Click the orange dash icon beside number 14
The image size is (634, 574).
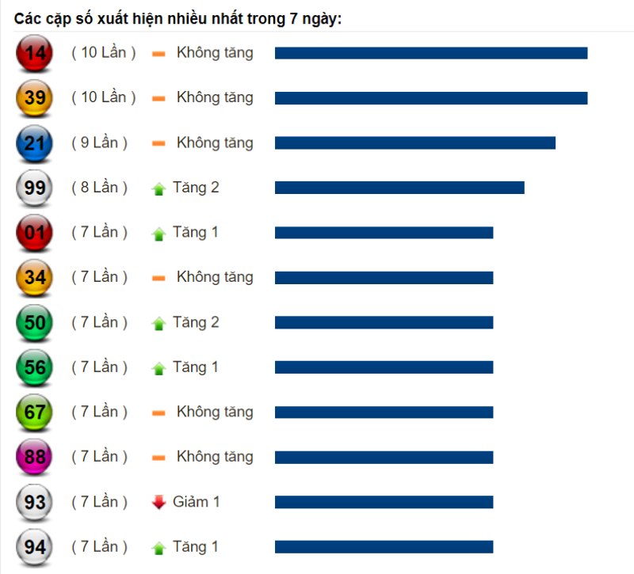tap(158, 54)
